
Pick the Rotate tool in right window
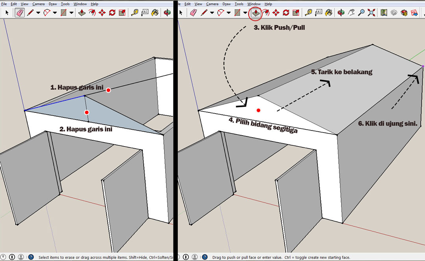286,13
